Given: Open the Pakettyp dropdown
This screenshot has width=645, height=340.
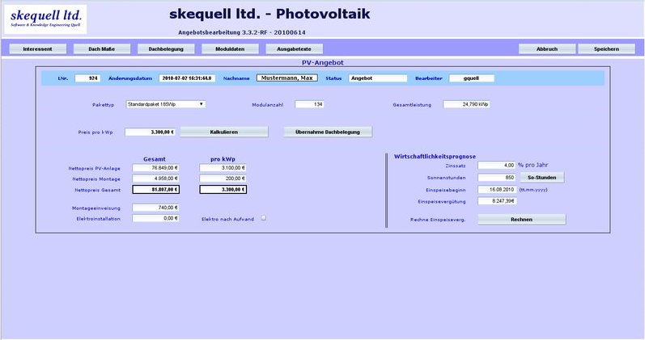Looking at the screenshot, I should point(165,104).
